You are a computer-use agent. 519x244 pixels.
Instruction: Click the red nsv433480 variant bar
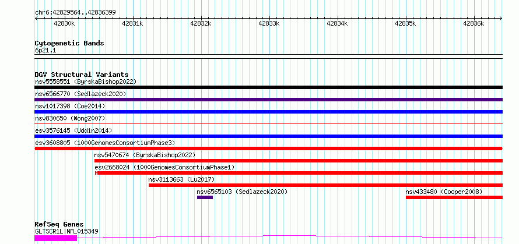click(454, 197)
